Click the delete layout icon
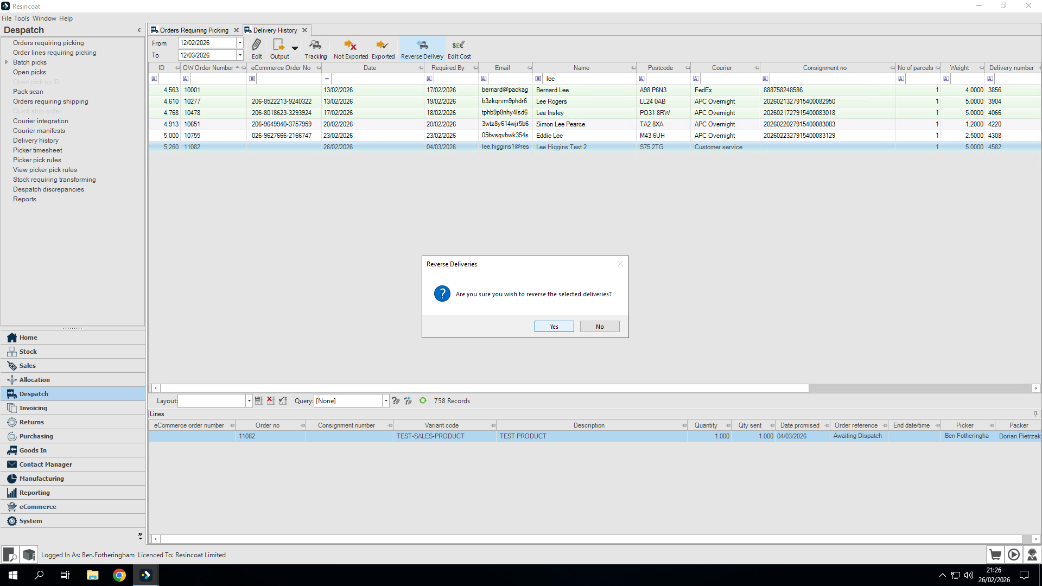The width and height of the screenshot is (1042, 586). 271,400
